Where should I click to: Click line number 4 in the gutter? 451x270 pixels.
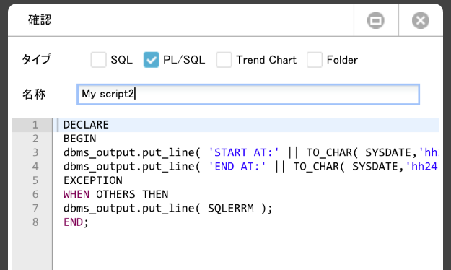click(x=35, y=166)
